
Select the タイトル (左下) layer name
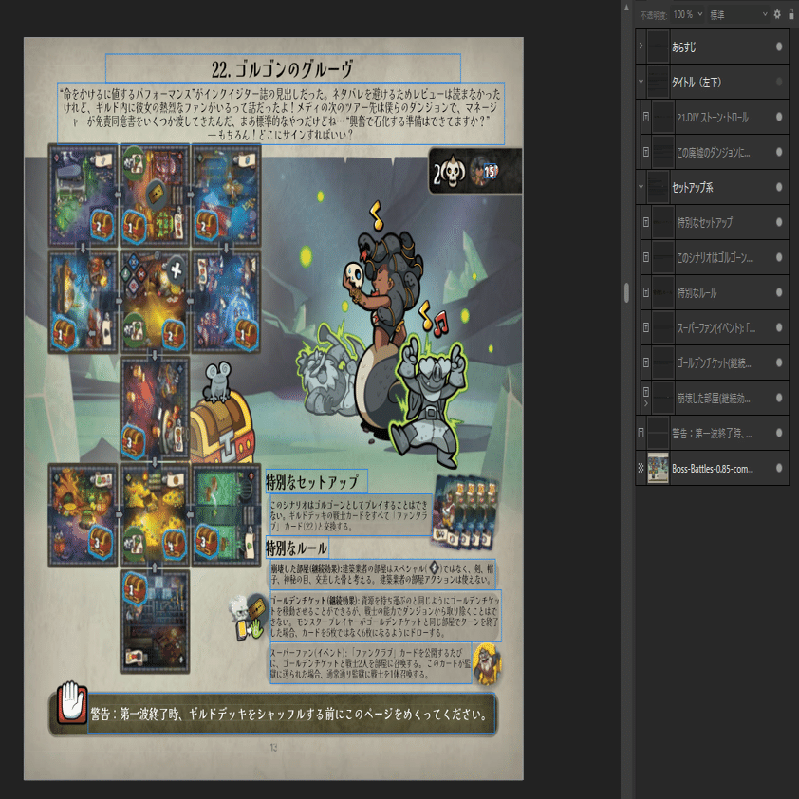click(x=697, y=82)
